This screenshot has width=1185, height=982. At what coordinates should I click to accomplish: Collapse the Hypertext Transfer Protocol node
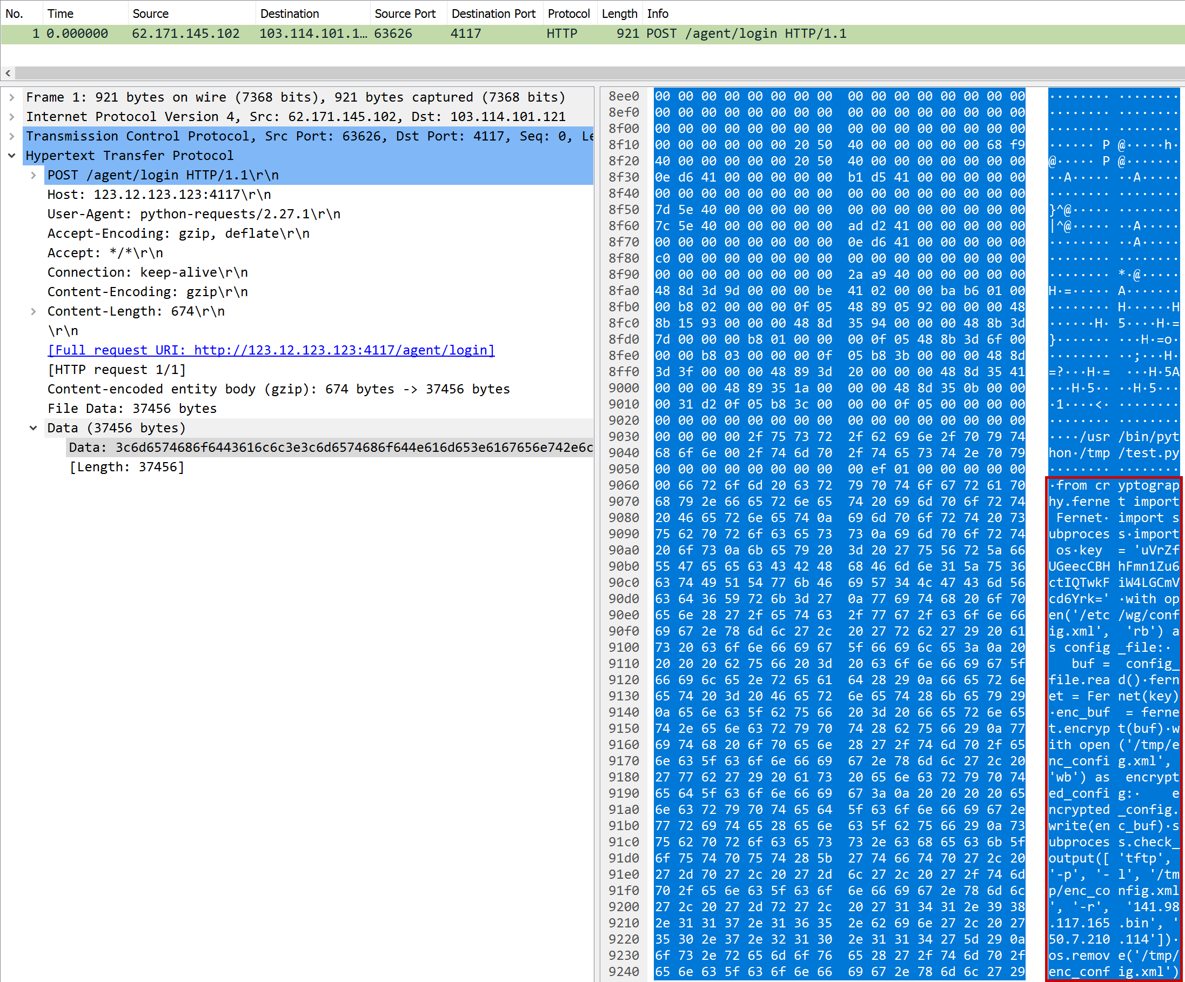[x=12, y=156]
